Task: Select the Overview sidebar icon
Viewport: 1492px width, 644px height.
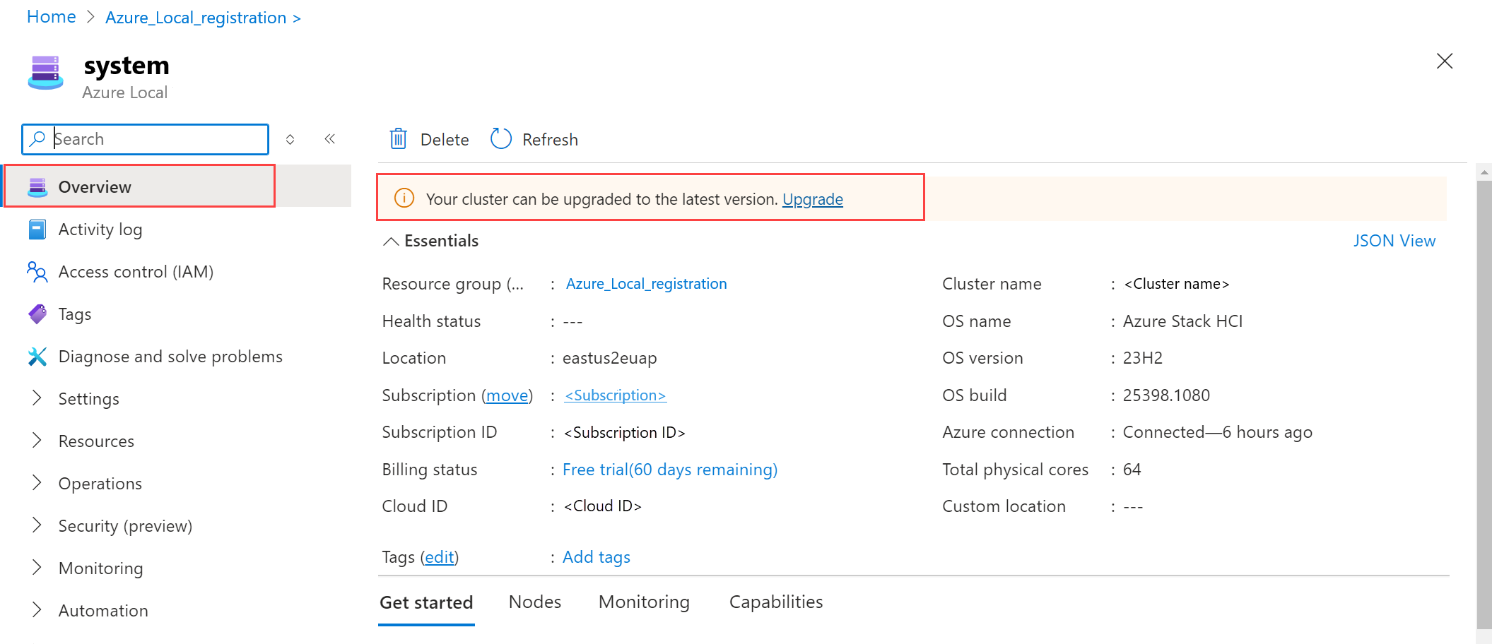Action: [x=37, y=186]
